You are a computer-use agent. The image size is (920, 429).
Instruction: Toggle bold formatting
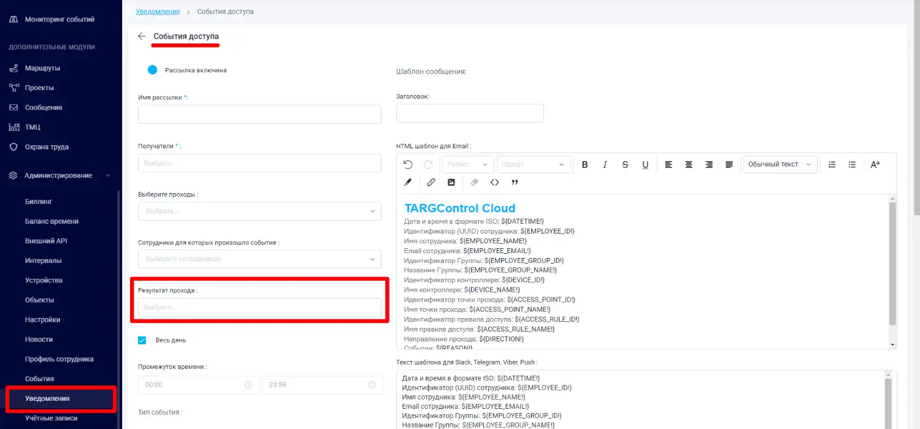tap(585, 164)
